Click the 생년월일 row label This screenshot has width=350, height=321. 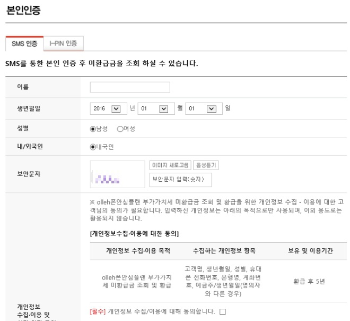29,108
